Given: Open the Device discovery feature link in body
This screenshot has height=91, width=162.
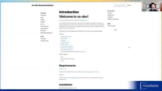Looking at the screenshot, I should coord(65,42).
